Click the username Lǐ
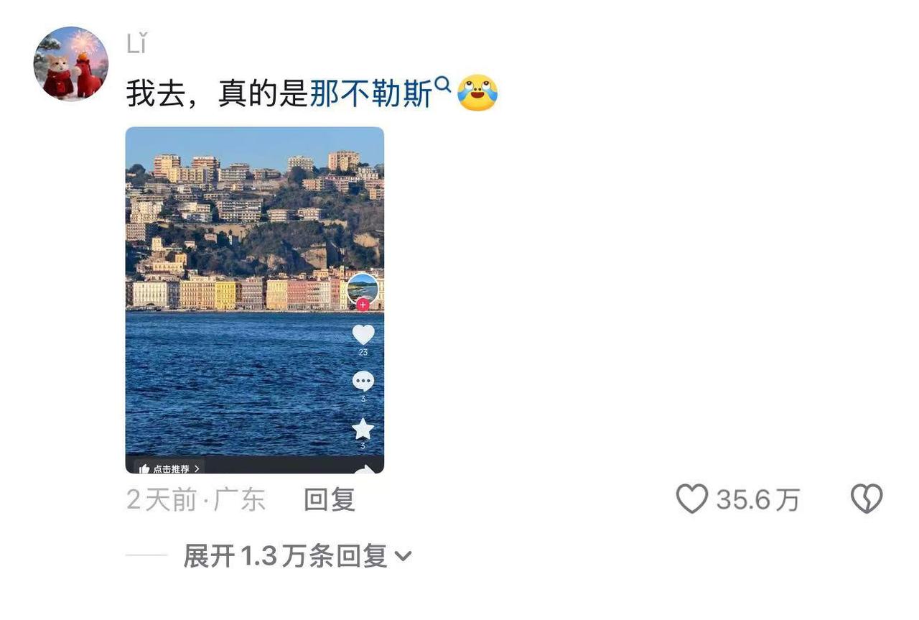The image size is (919, 620). (136, 44)
